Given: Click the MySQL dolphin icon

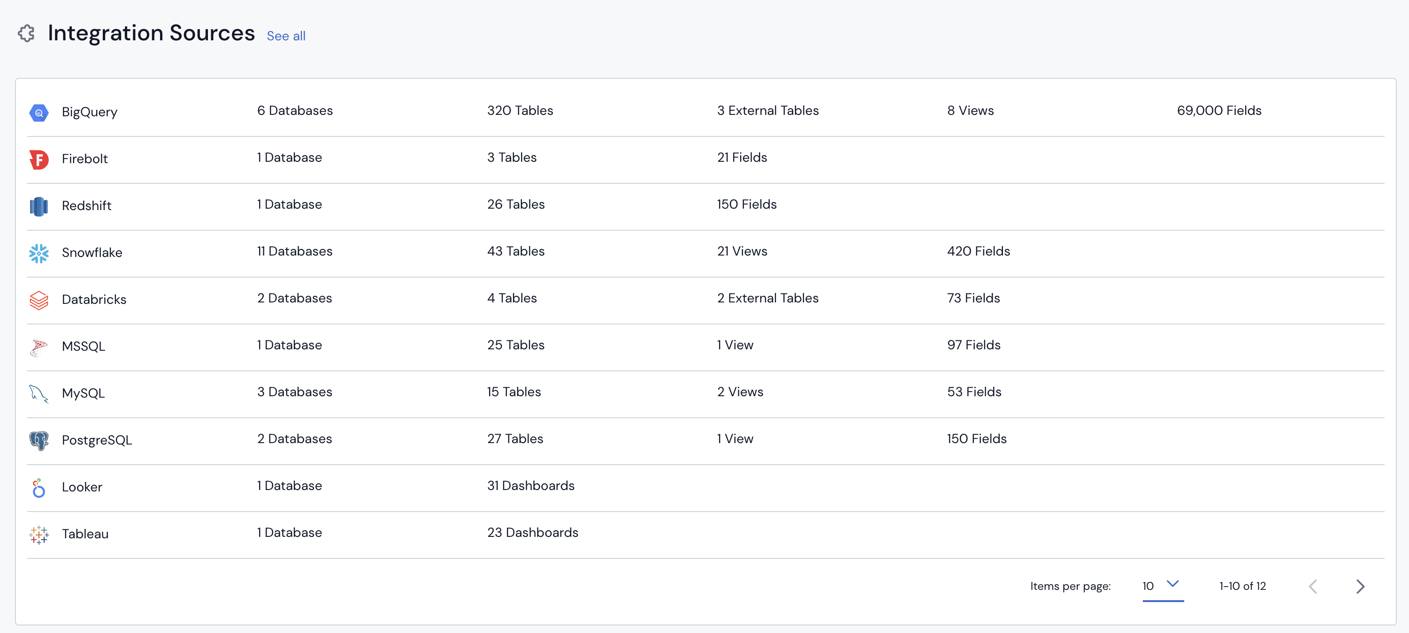Looking at the screenshot, I should (39, 393).
